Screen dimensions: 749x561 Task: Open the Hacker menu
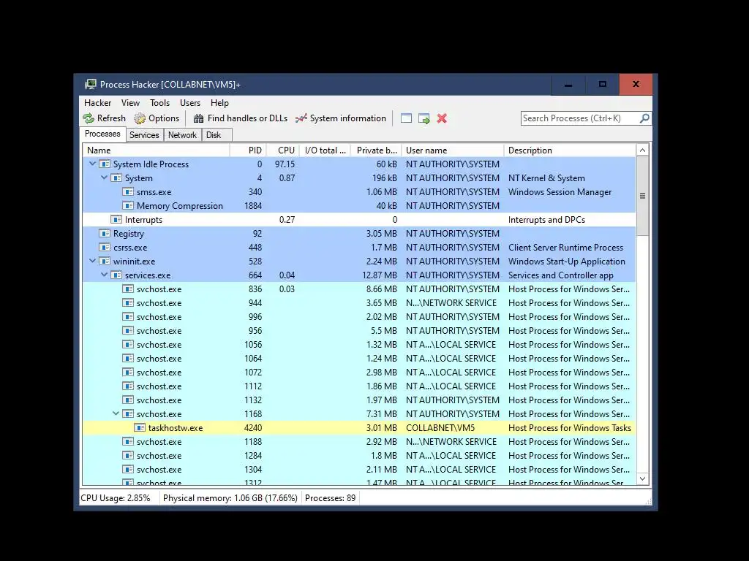(x=97, y=102)
